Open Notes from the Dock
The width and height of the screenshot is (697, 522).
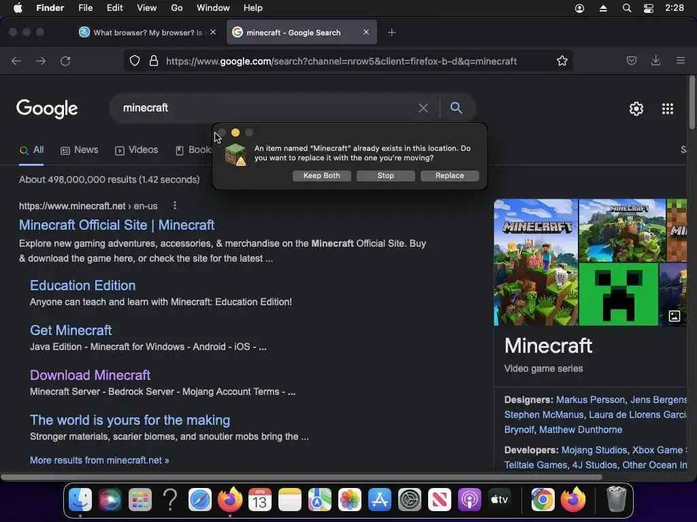tap(290, 500)
